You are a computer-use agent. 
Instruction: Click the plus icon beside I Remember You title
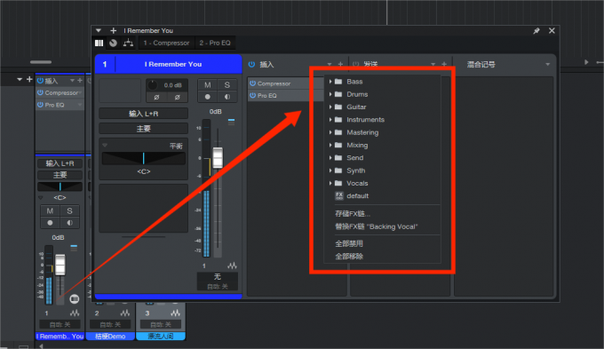[114, 30]
